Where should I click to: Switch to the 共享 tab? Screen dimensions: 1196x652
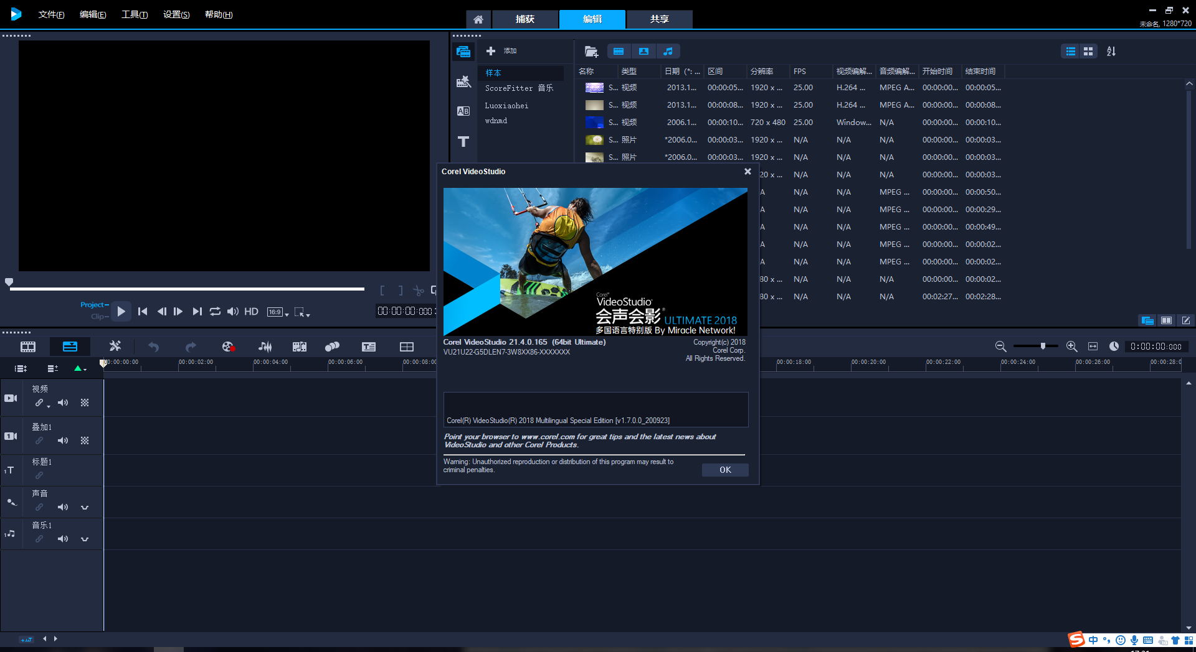(x=660, y=19)
